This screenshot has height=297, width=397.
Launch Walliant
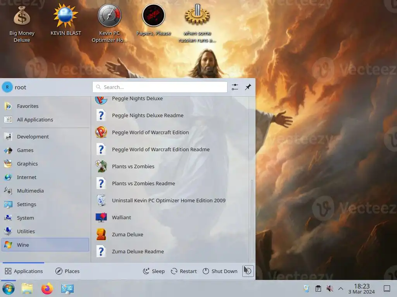click(x=170, y=217)
